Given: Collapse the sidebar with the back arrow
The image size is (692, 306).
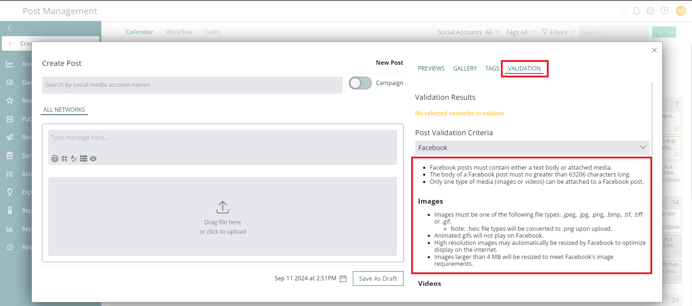Looking at the screenshot, I should (x=10, y=28).
